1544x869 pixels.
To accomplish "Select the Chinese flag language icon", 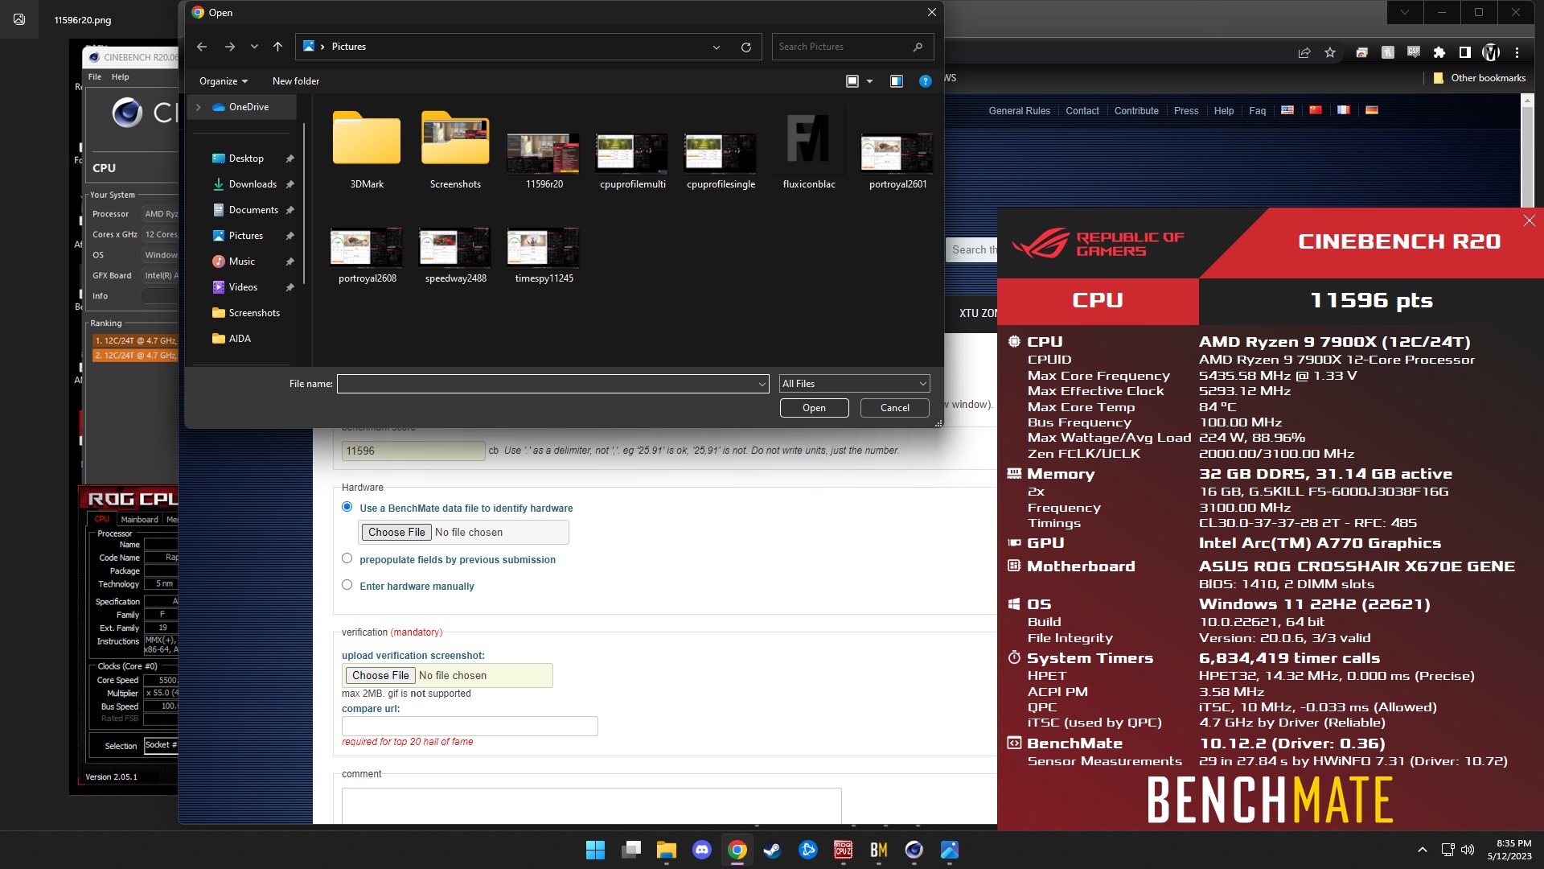I will 1316,110.
